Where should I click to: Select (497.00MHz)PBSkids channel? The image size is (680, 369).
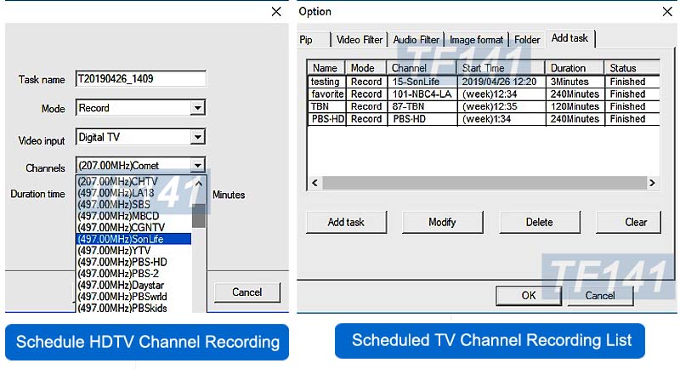tap(133, 308)
